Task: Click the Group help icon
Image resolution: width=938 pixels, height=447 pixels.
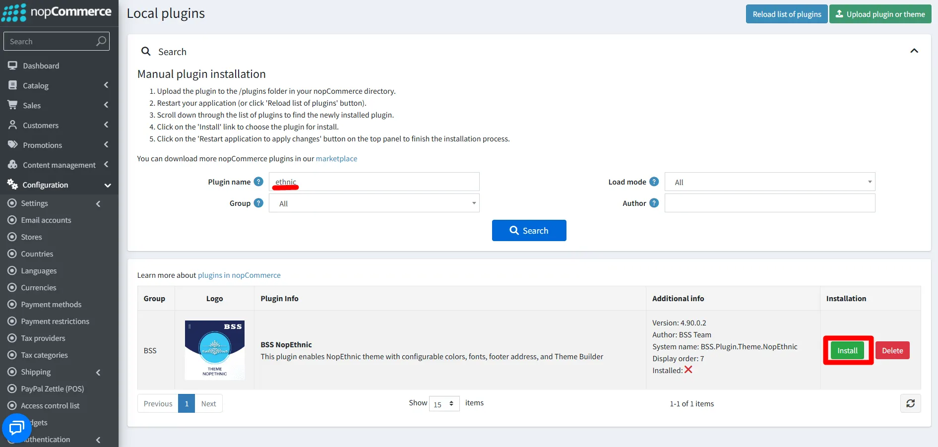Action: pos(258,203)
